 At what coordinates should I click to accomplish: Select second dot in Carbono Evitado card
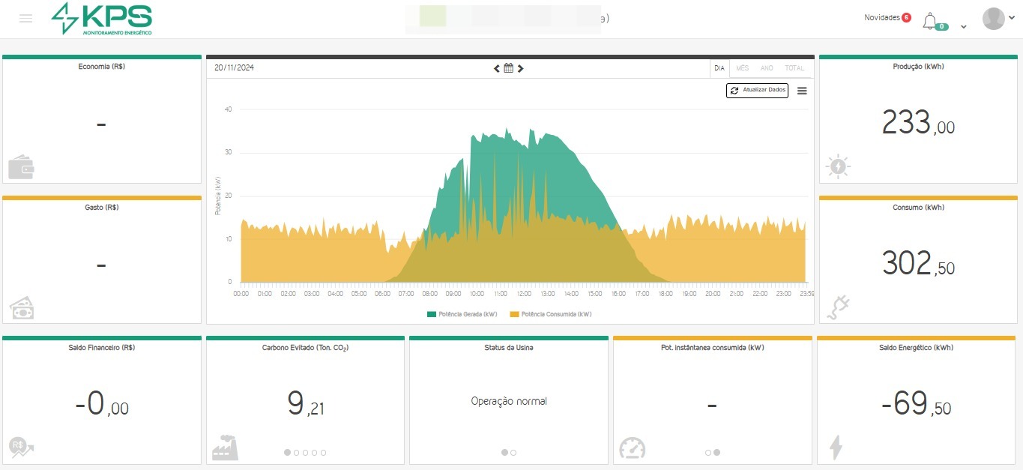tap(297, 453)
